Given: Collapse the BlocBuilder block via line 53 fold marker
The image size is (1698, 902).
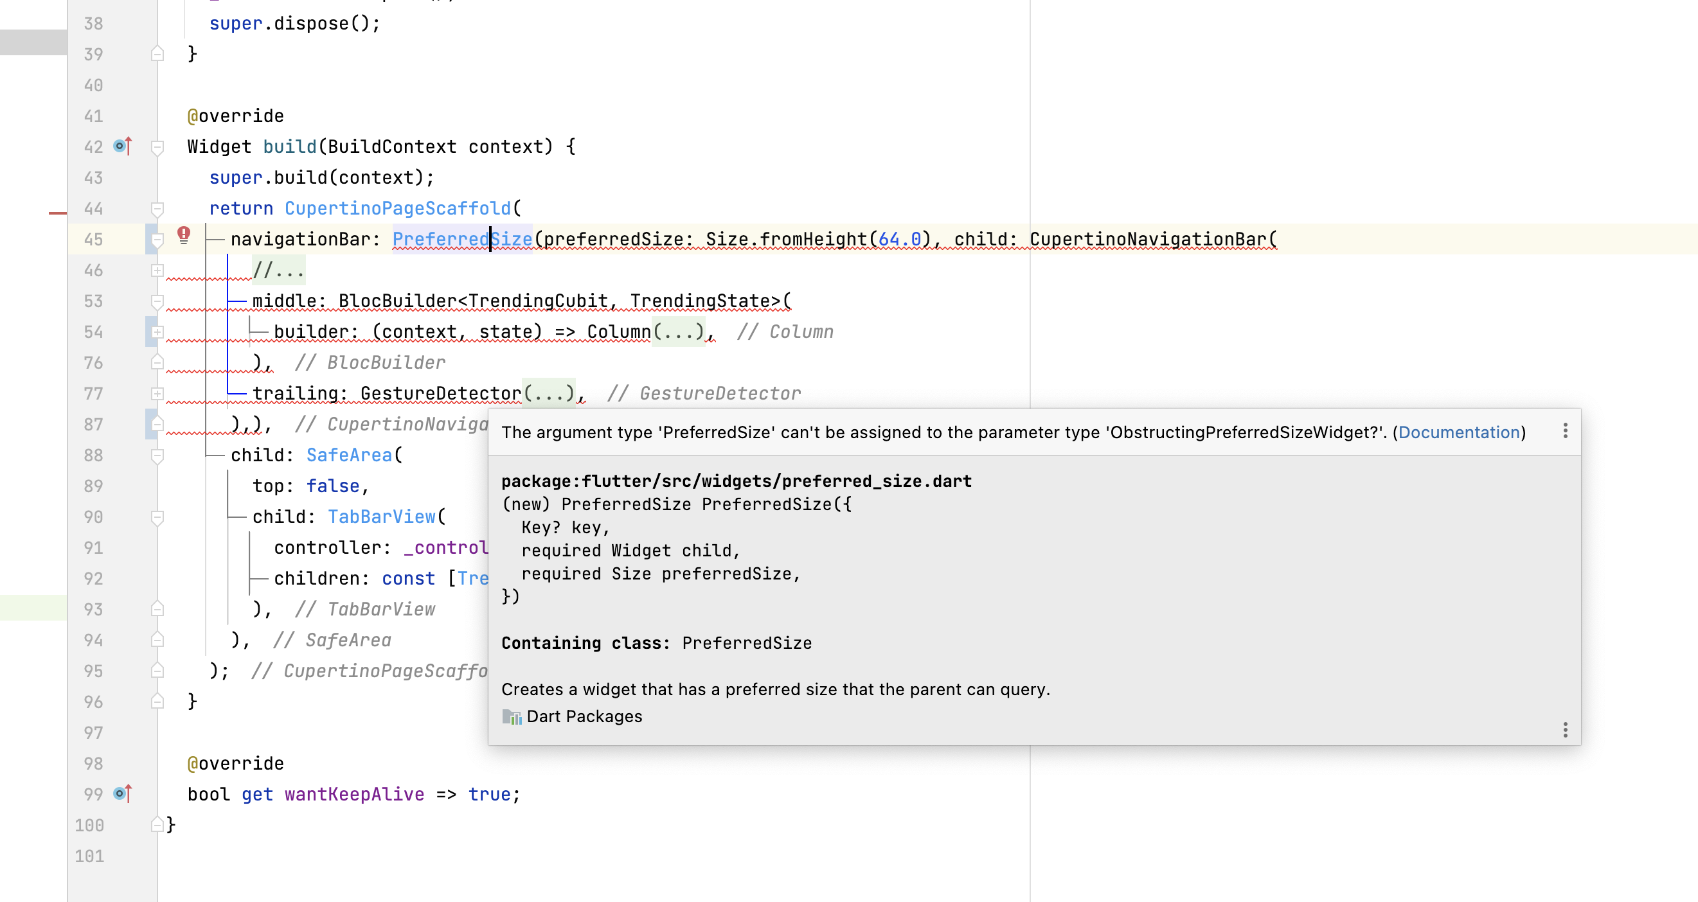Looking at the screenshot, I should coord(156,301).
